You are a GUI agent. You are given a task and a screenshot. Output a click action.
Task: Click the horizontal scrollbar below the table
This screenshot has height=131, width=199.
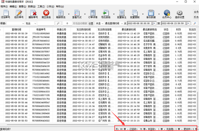pyautogui.click(x=57, y=125)
